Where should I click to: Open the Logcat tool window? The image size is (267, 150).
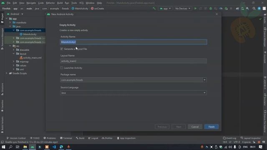coord(93,138)
